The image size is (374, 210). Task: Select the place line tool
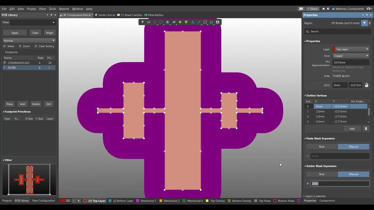(x=199, y=22)
